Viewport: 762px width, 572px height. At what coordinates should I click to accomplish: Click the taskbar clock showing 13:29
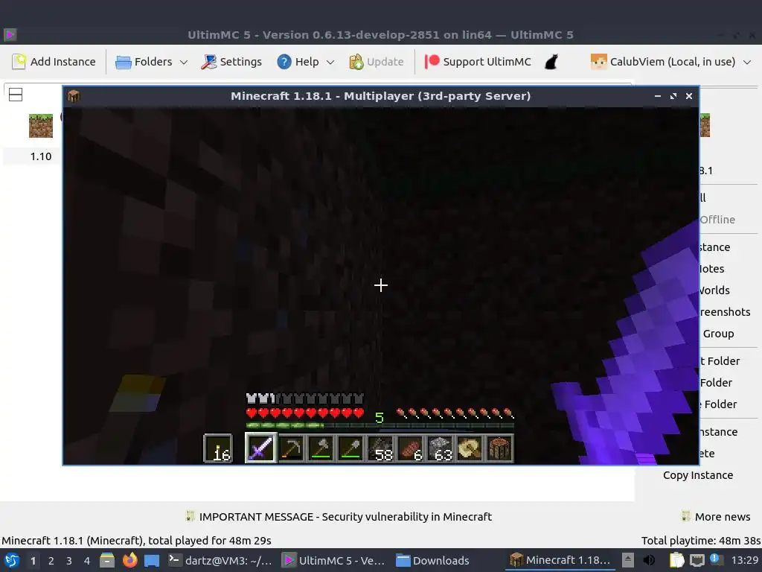point(744,560)
